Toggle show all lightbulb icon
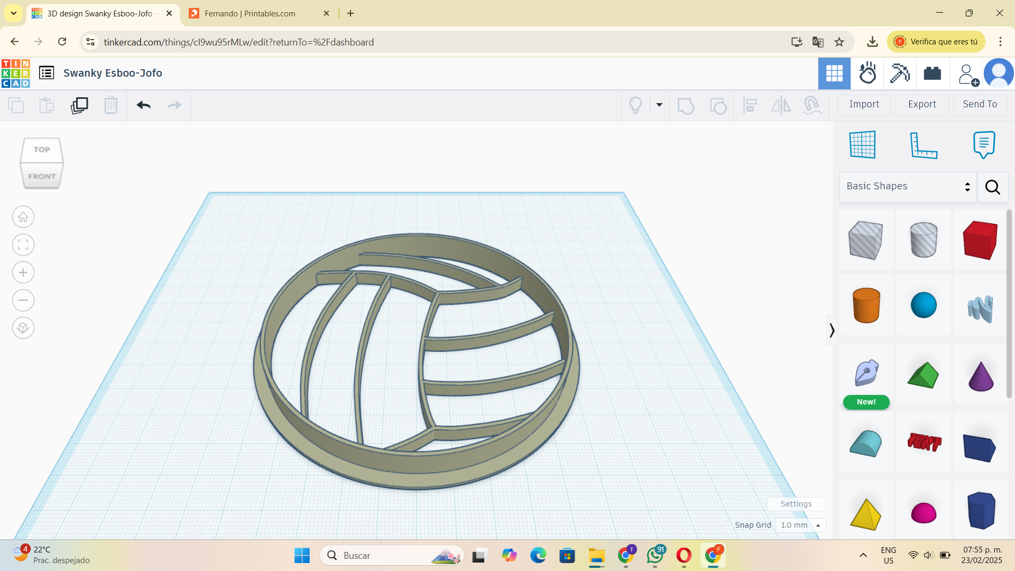 pos(635,105)
